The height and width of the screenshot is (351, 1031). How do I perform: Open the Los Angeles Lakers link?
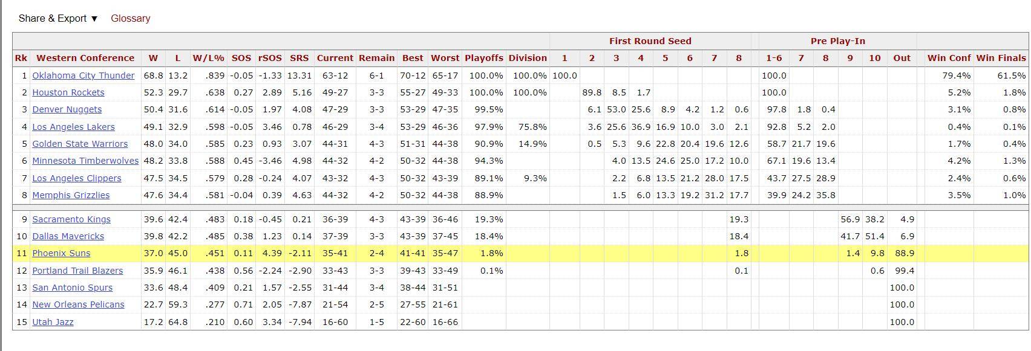pyautogui.click(x=73, y=127)
